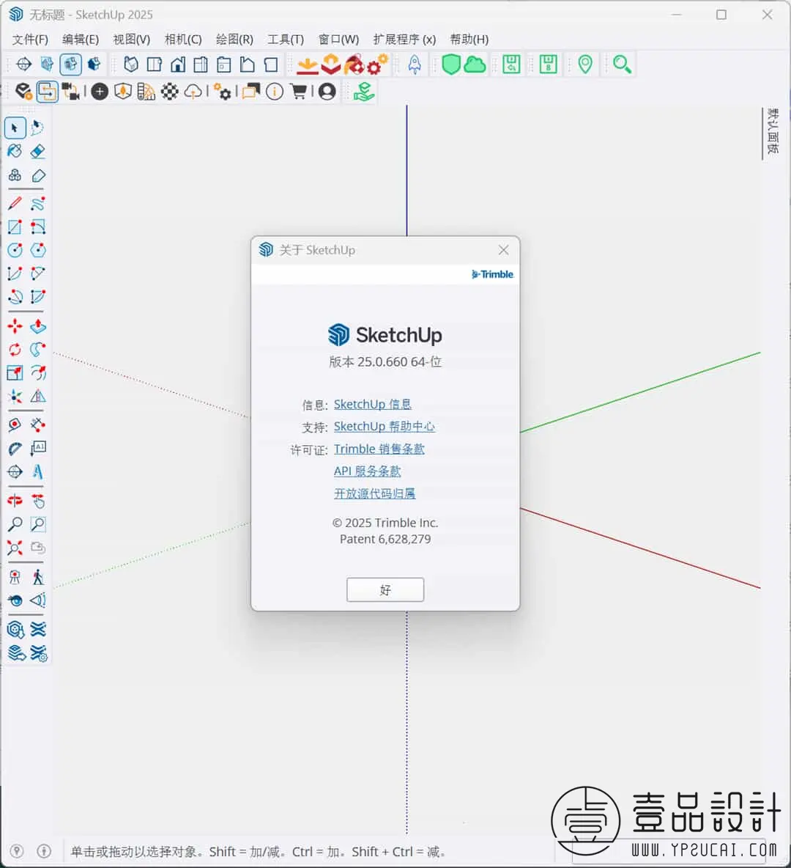Open the Add Location pin icon
Screen dimensions: 791x868
tap(584, 65)
